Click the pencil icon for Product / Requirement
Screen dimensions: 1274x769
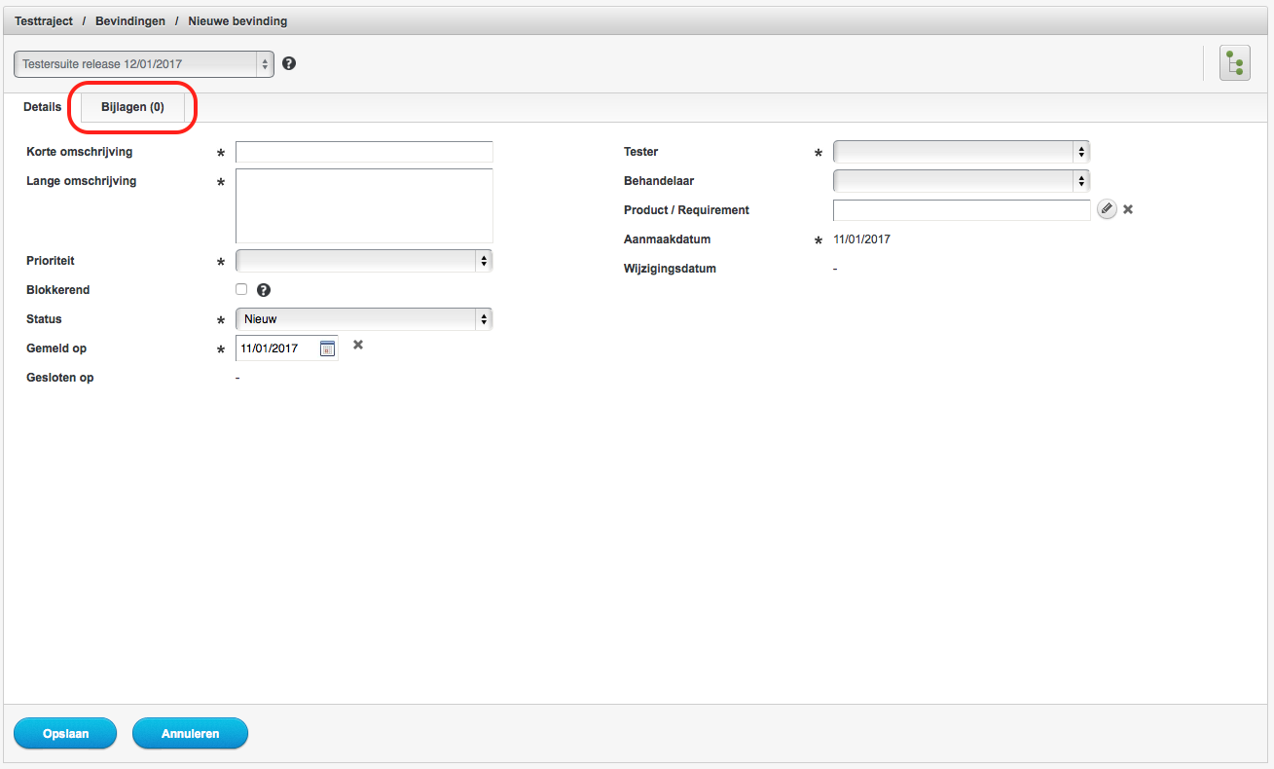(1107, 209)
